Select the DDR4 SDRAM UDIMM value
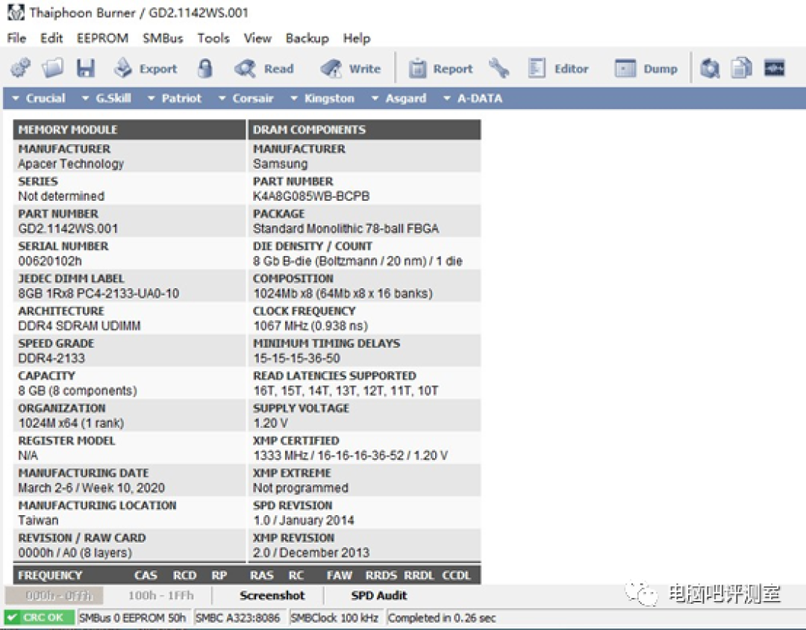Screen dimensions: 806x630 (x=79, y=325)
